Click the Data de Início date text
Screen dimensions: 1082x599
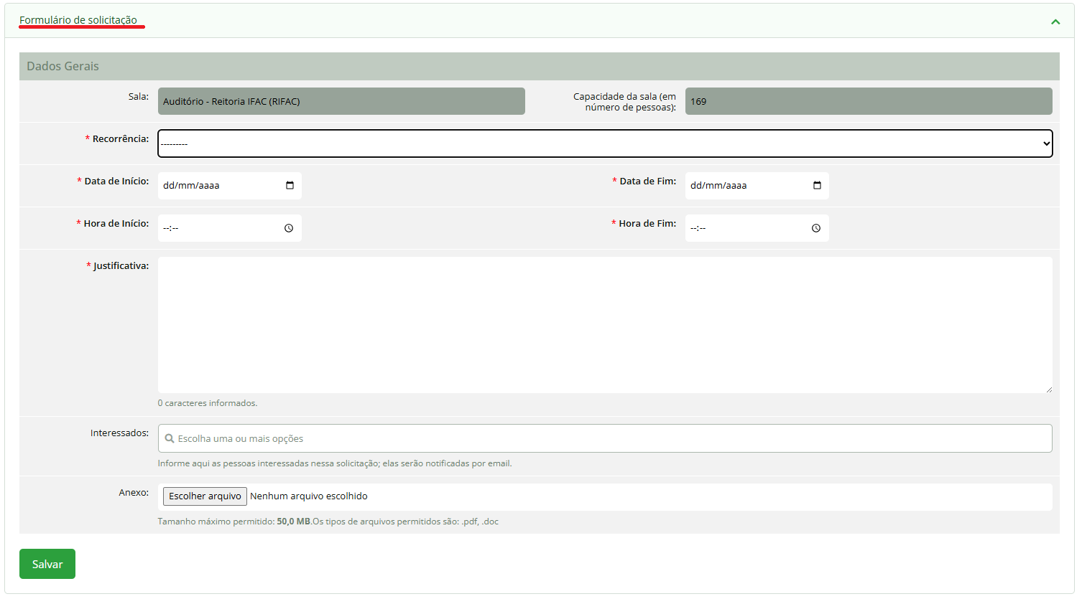coord(192,186)
